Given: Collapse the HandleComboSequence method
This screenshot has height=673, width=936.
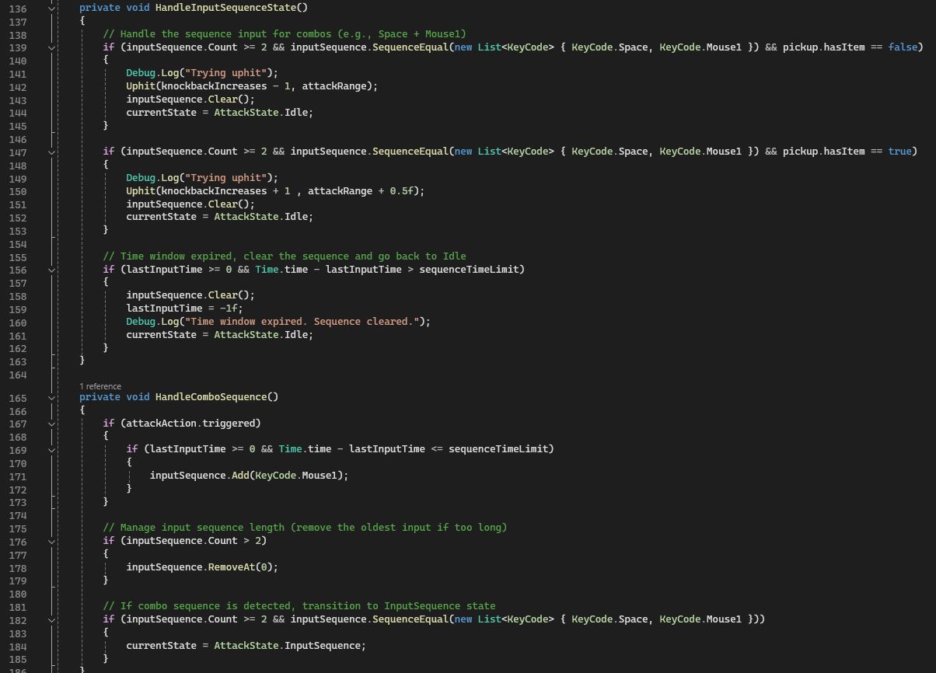Looking at the screenshot, I should tap(52, 397).
